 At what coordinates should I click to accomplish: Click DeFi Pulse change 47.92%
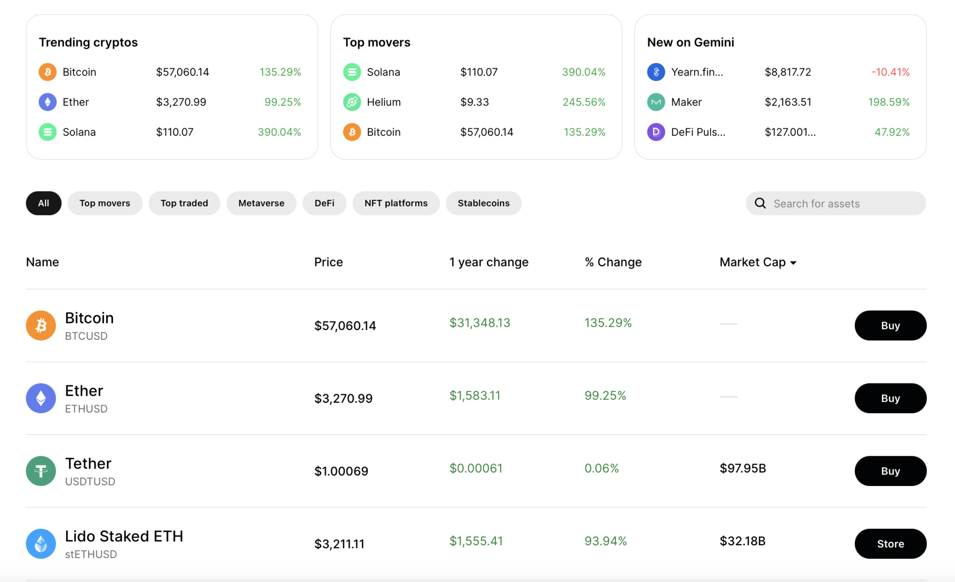tap(892, 132)
